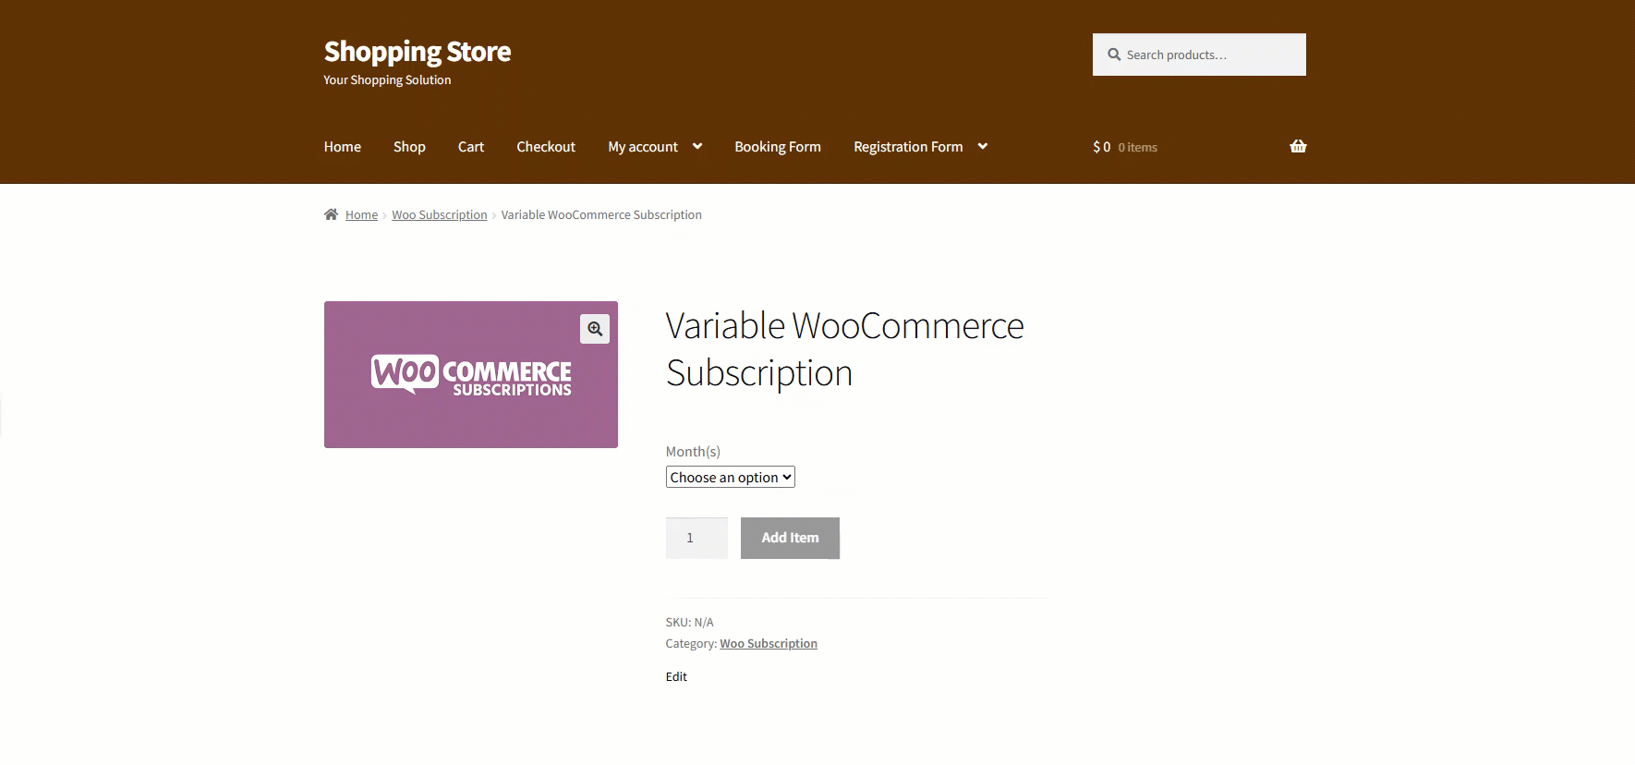Click the Month(s) label
Image resolution: width=1635 pixels, height=765 pixels.
693,451
